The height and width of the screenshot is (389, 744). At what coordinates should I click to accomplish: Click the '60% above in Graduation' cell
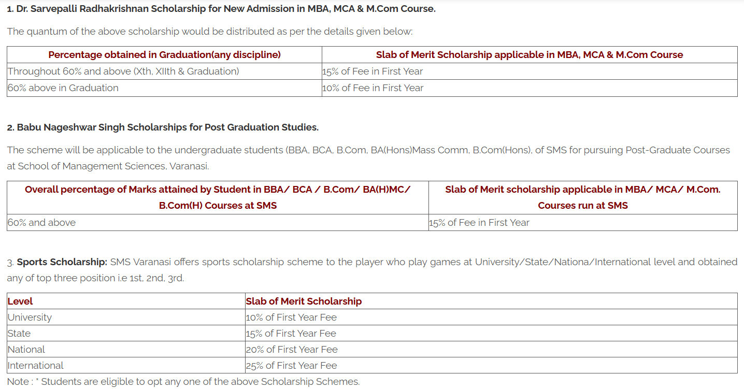tap(63, 88)
